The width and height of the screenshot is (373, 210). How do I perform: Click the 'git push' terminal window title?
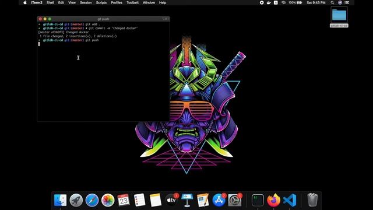pos(103,19)
